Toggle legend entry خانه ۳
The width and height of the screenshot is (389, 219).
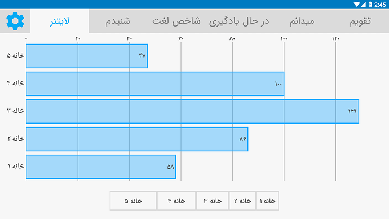(213, 200)
